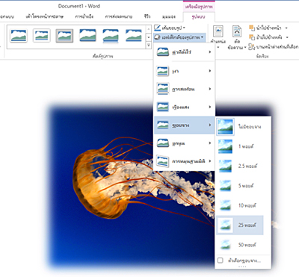The width and height of the screenshot is (299, 277).
Task: Select the highlighted Soft Edges (ขอบจาง) item
Action: pos(184,125)
